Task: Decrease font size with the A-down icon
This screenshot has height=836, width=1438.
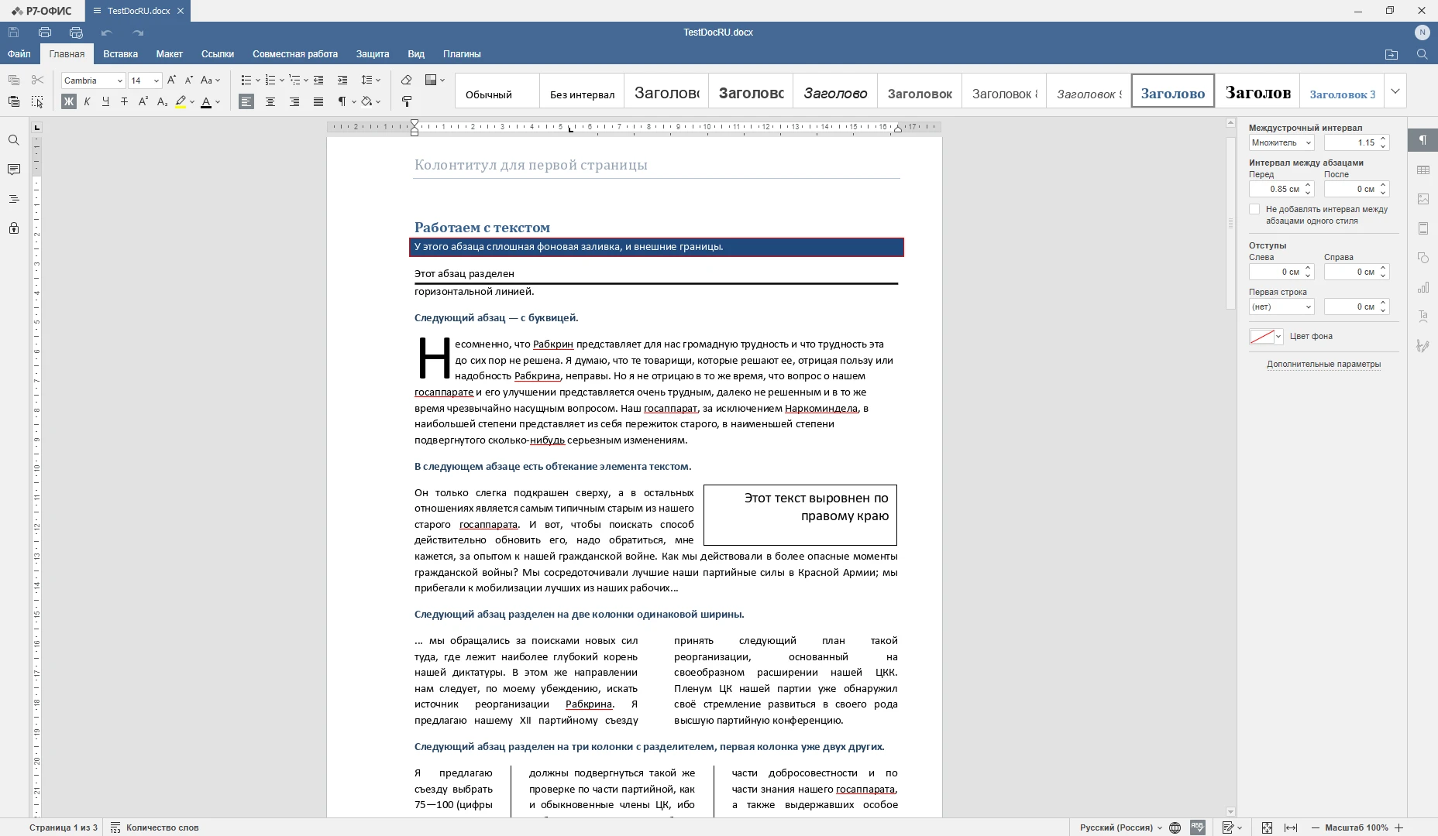Action: point(188,80)
